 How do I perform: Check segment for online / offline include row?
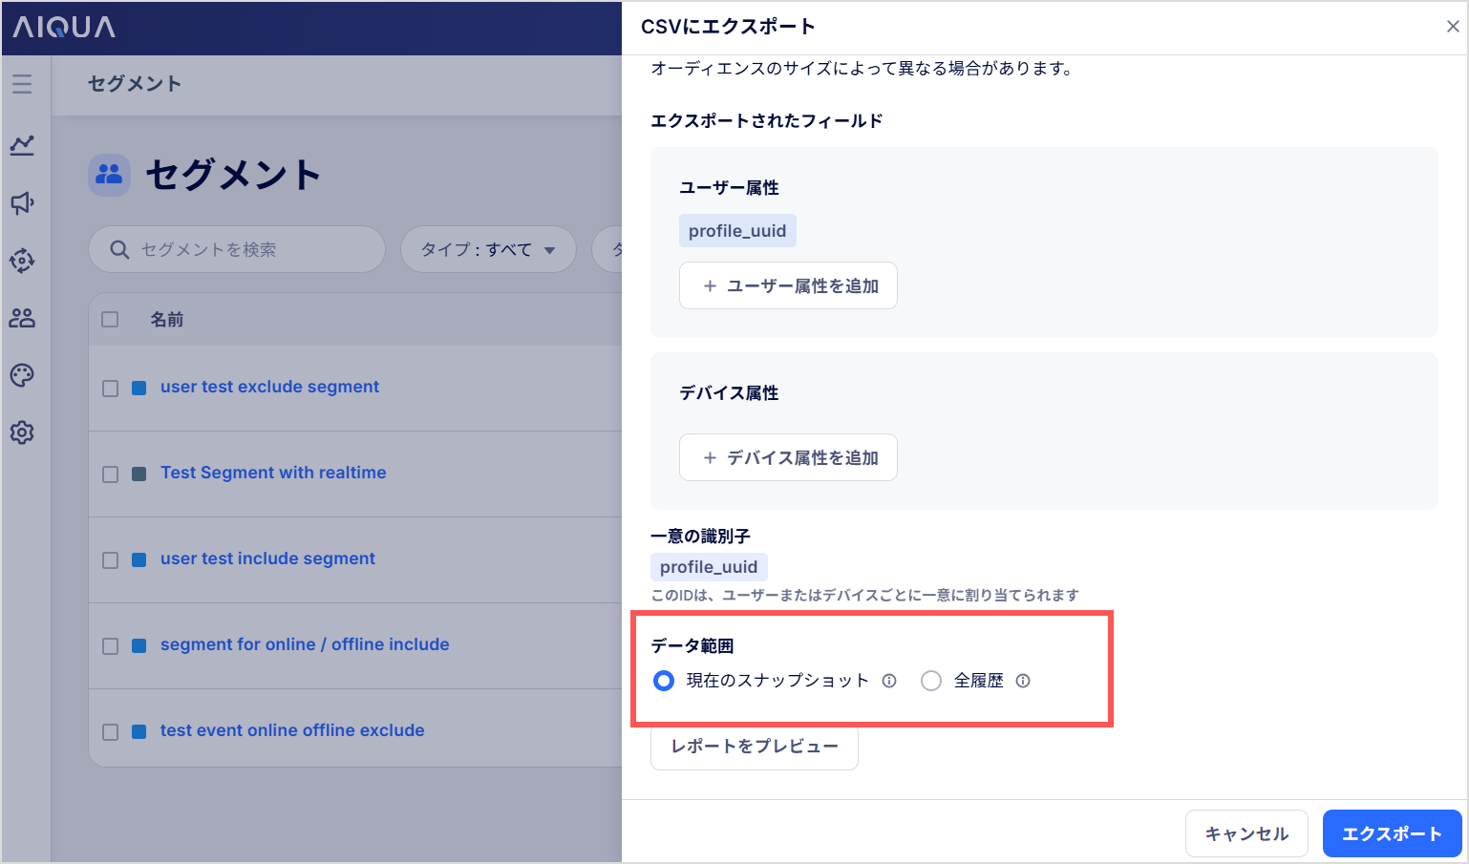click(x=111, y=646)
